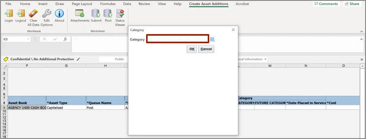Click the Submit database icon
Image resolution: width=366 pixels, height=139 pixels.
(96, 14)
